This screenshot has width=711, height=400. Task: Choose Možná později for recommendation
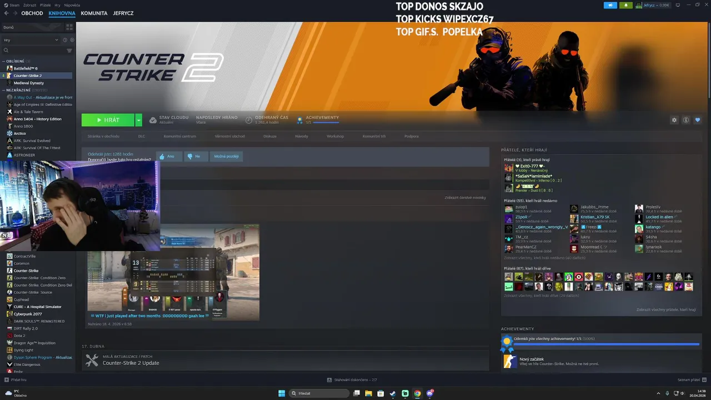click(226, 156)
